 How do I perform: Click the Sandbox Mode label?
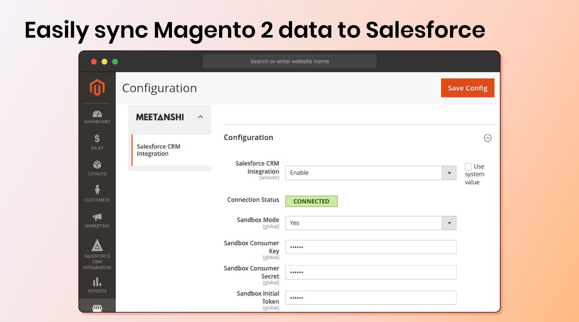click(258, 220)
